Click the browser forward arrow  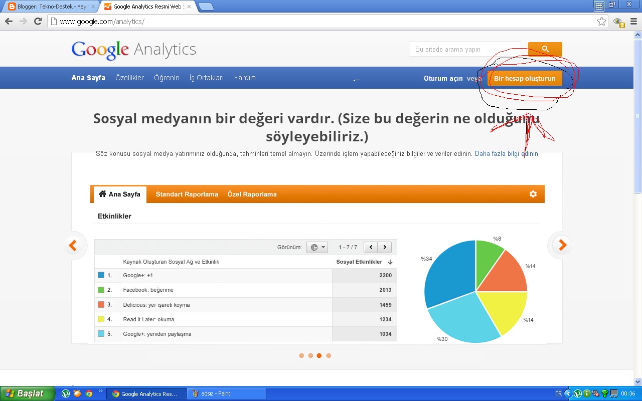tap(23, 22)
